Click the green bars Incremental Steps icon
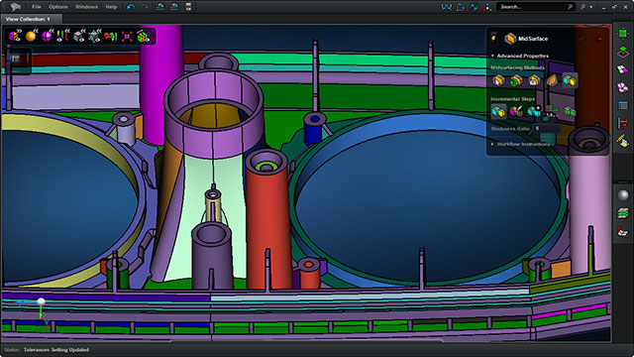Screen dimensions: 634x357 pyautogui.click(x=552, y=110)
